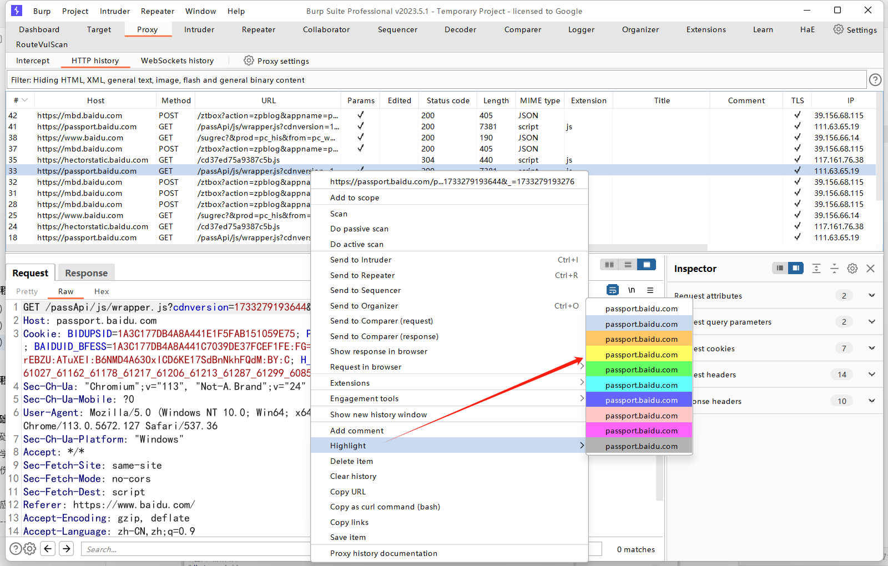The image size is (888, 566).
Task: Choose cyan highlight color swatch
Action: (x=639, y=385)
